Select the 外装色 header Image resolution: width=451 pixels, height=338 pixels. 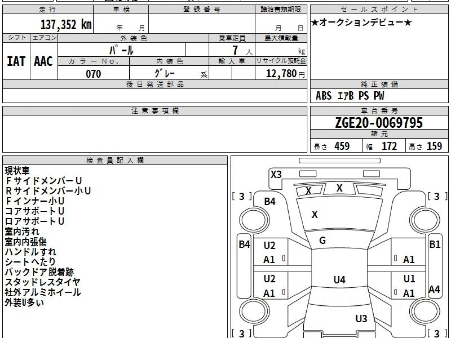[x=133, y=38]
